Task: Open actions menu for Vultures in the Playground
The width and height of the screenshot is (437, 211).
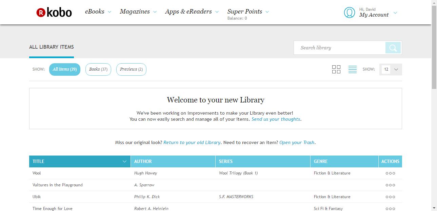Action: pos(390,185)
